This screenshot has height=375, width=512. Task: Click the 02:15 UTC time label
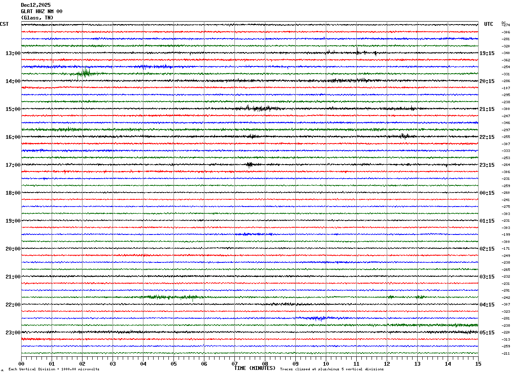(487, 249)
